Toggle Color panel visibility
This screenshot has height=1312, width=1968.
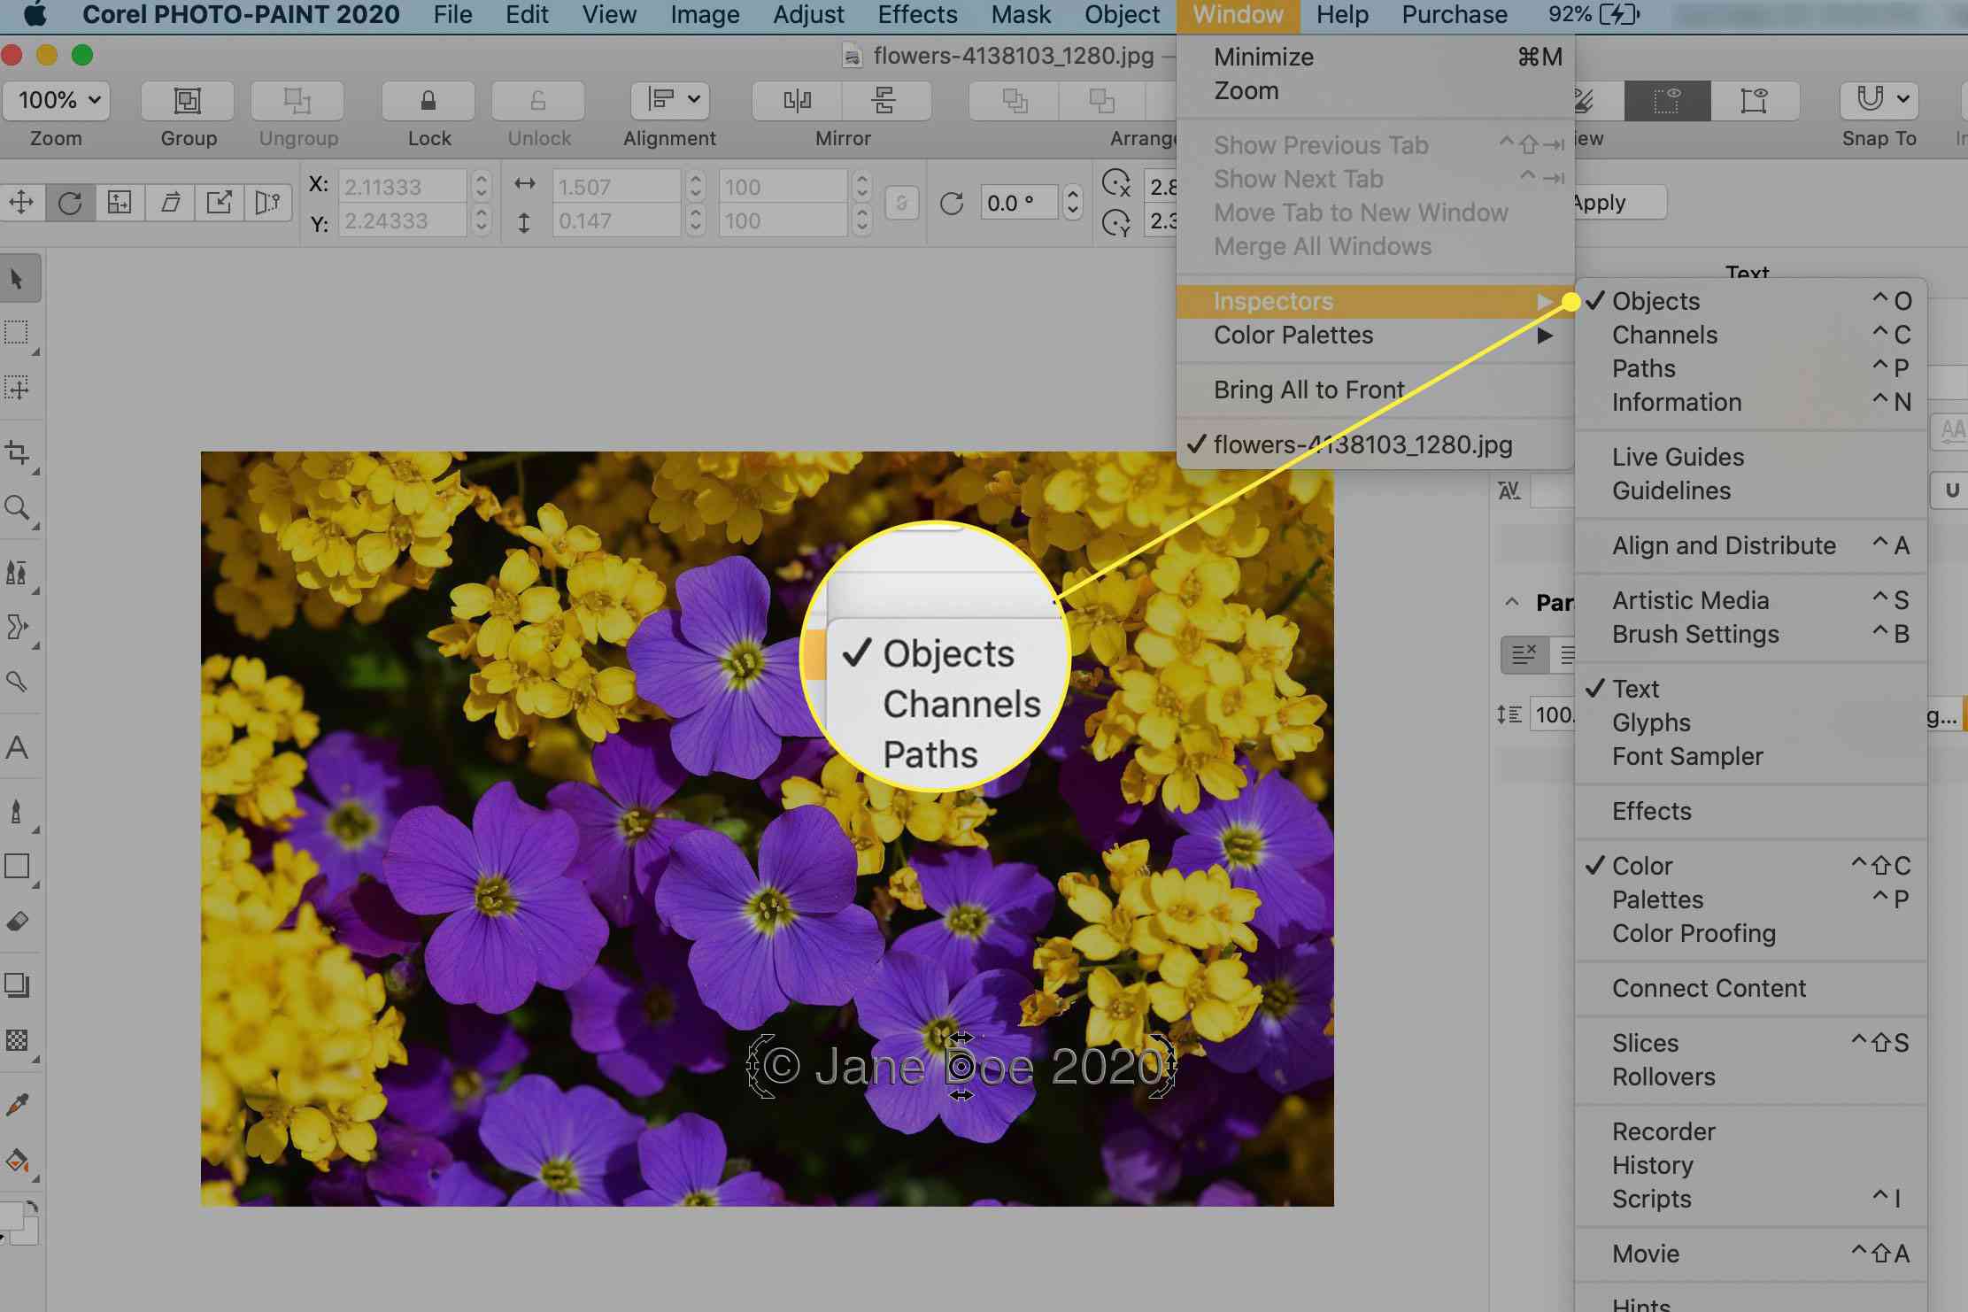tap(1641, 866)
